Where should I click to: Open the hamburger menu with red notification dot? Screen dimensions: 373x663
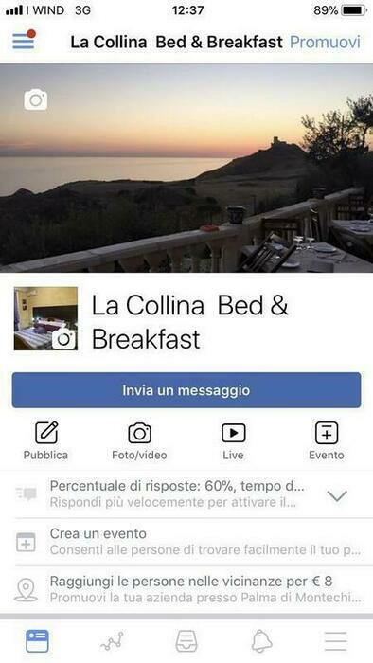tap(24, 40)
